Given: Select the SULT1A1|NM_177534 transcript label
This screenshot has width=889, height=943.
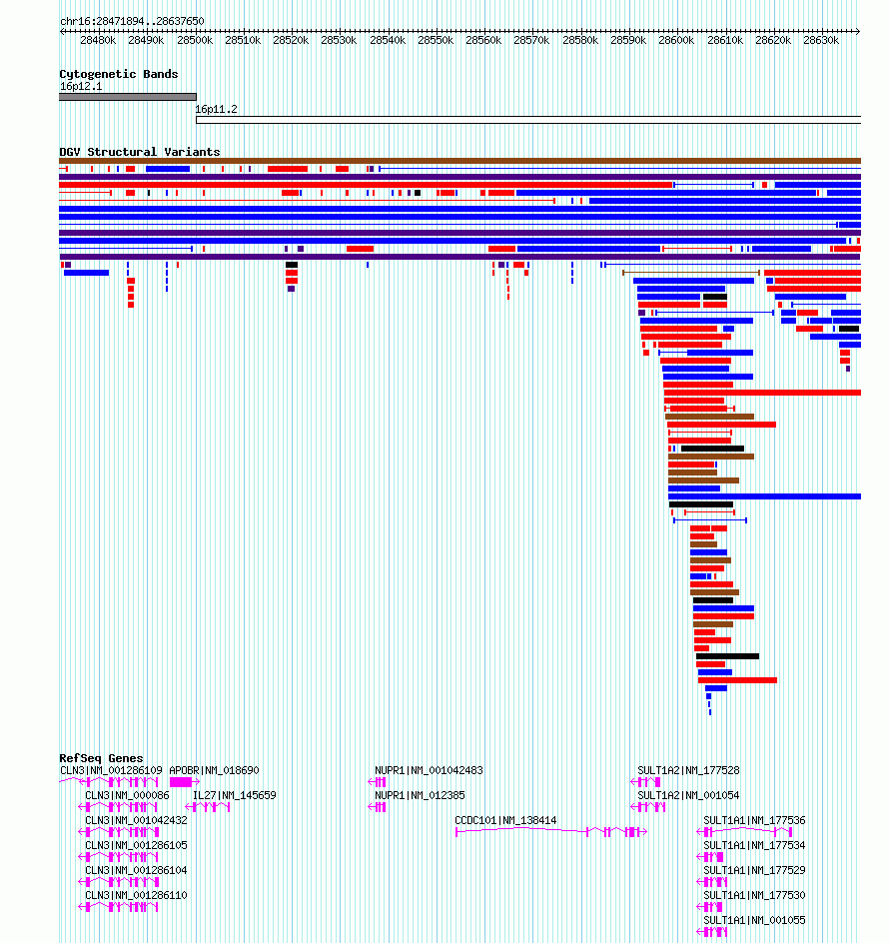Looking at the screenshot, I should click(754, 845).
